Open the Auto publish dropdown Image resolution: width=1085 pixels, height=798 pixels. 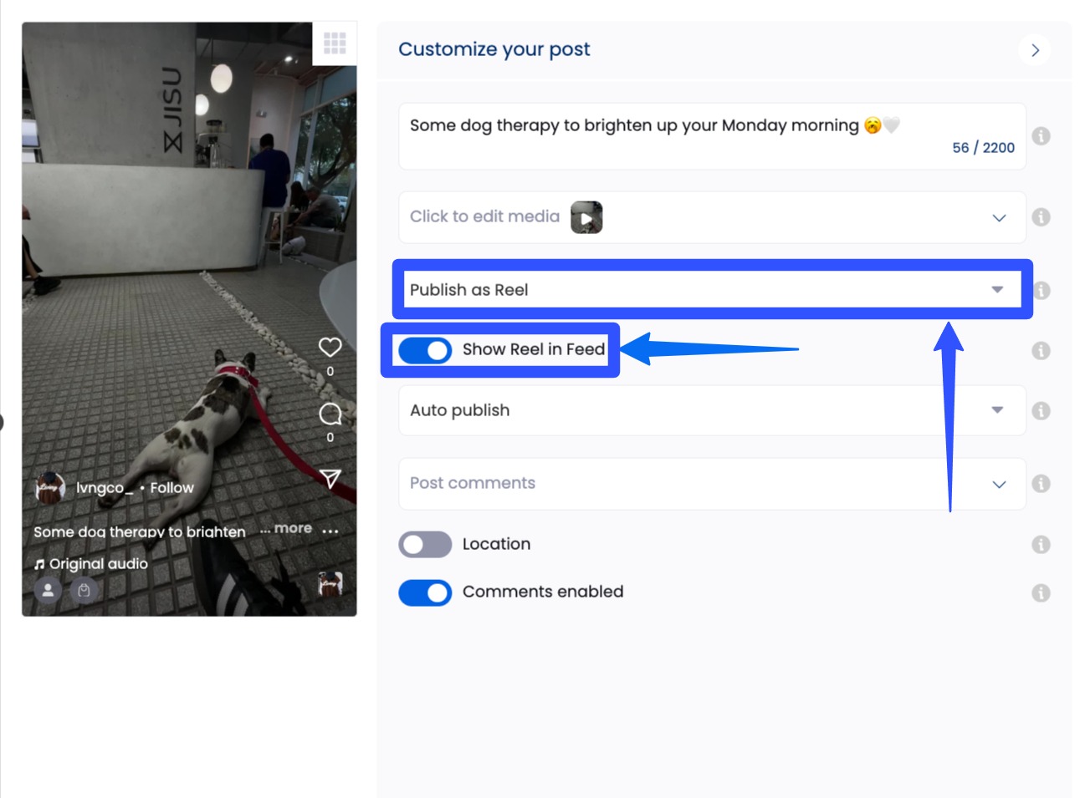pos(711,410)
